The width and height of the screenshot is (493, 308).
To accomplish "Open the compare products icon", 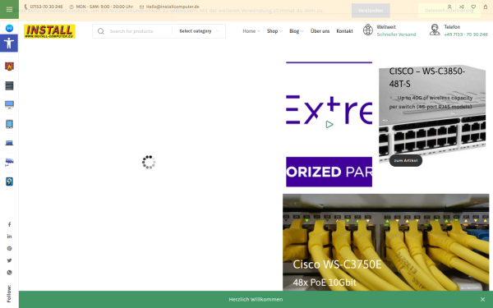I will 461,7.
